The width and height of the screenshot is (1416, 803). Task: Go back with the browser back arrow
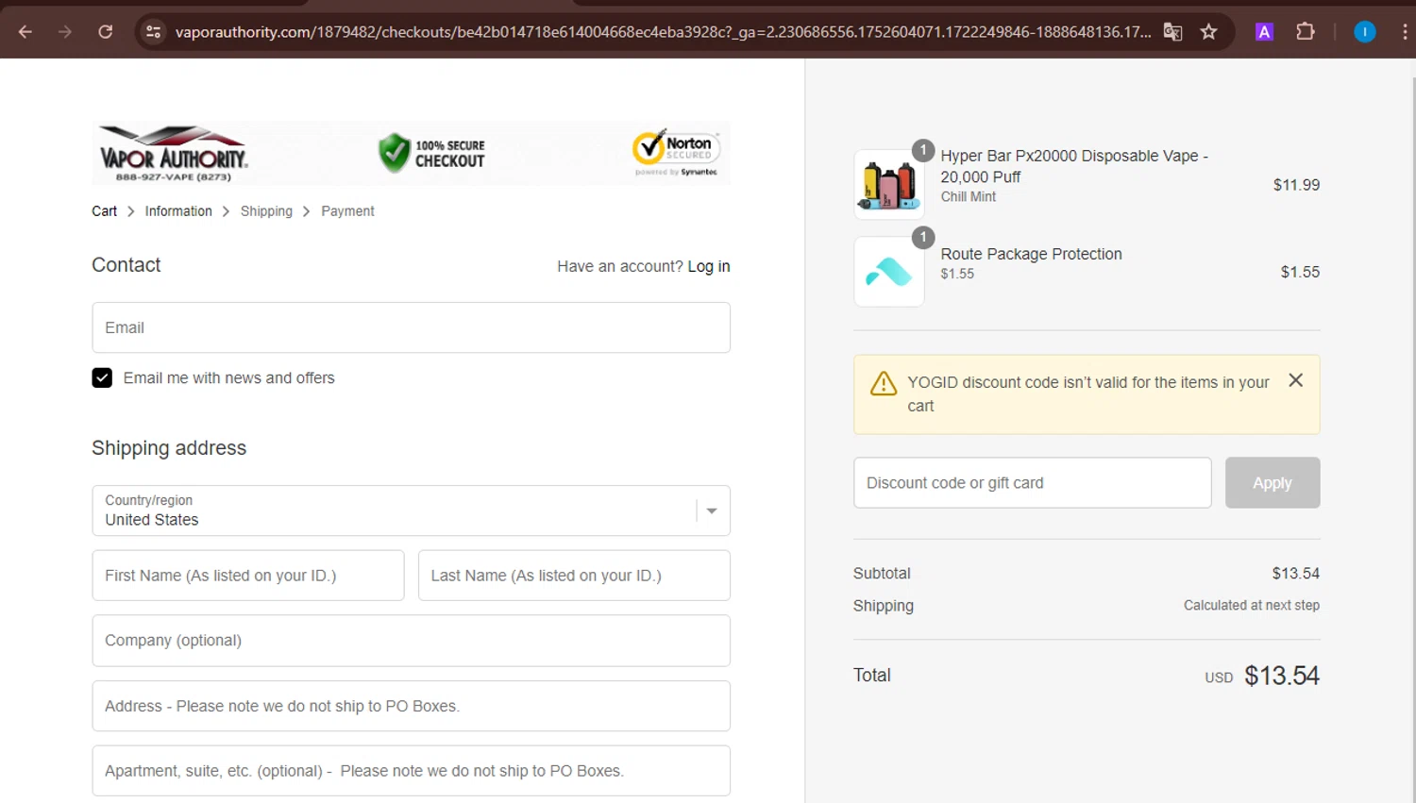(x=25, y=32)
